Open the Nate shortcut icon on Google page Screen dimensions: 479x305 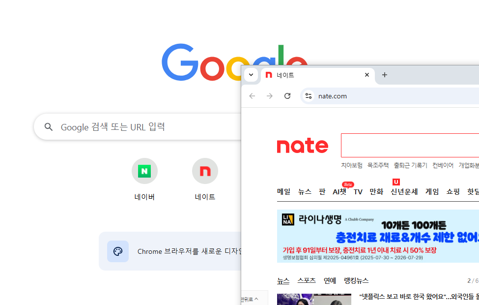(x=205, y=171)
